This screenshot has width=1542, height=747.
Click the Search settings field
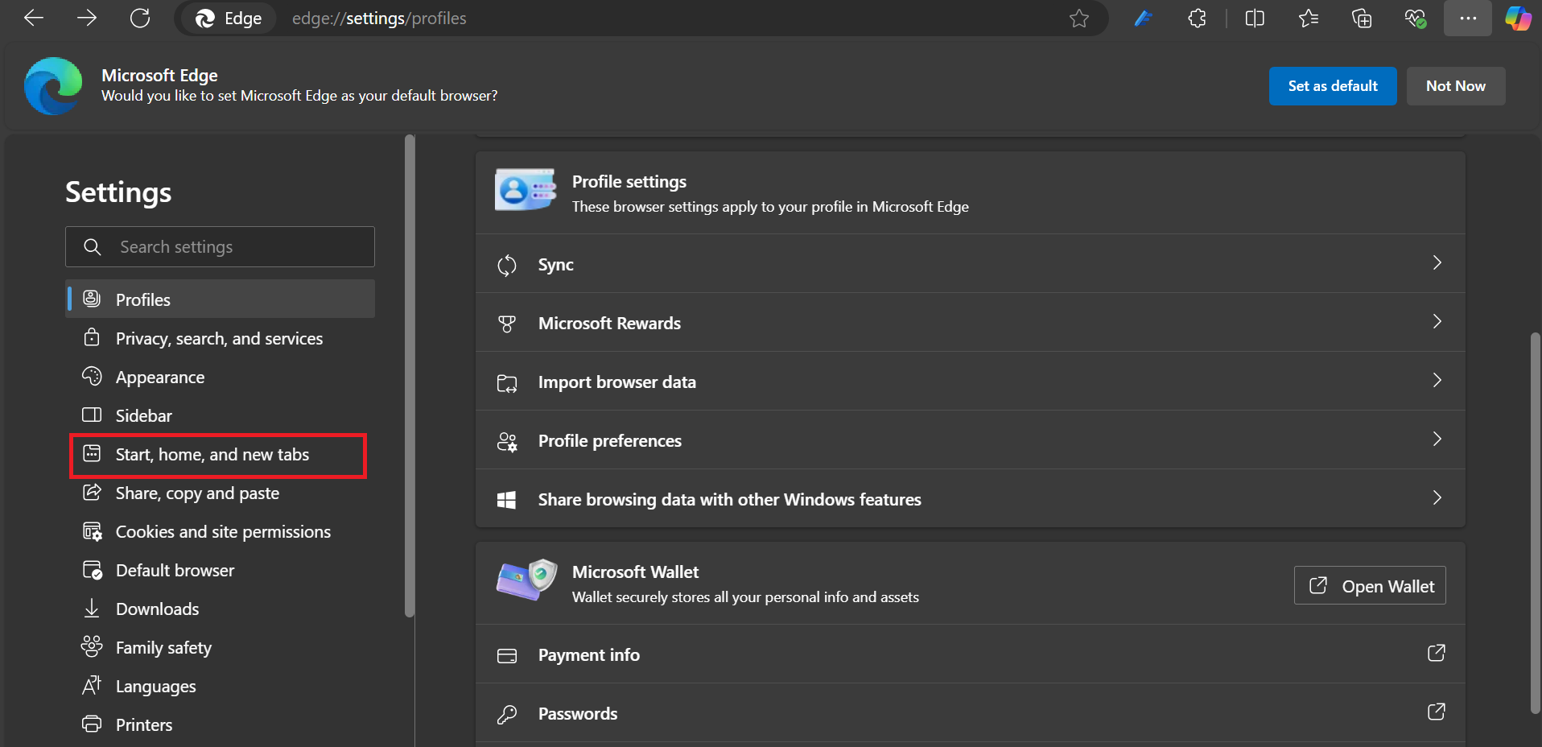[220, 246]
